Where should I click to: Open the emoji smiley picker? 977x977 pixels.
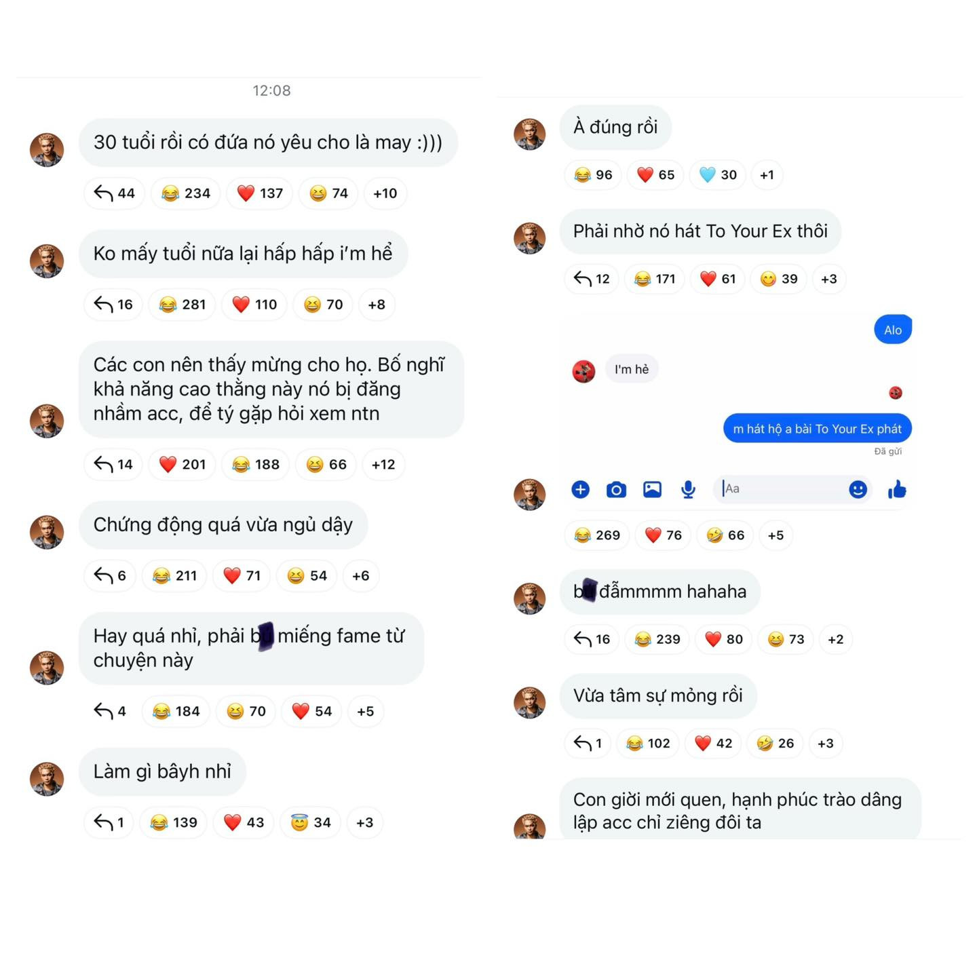click(x=858, y=489)
